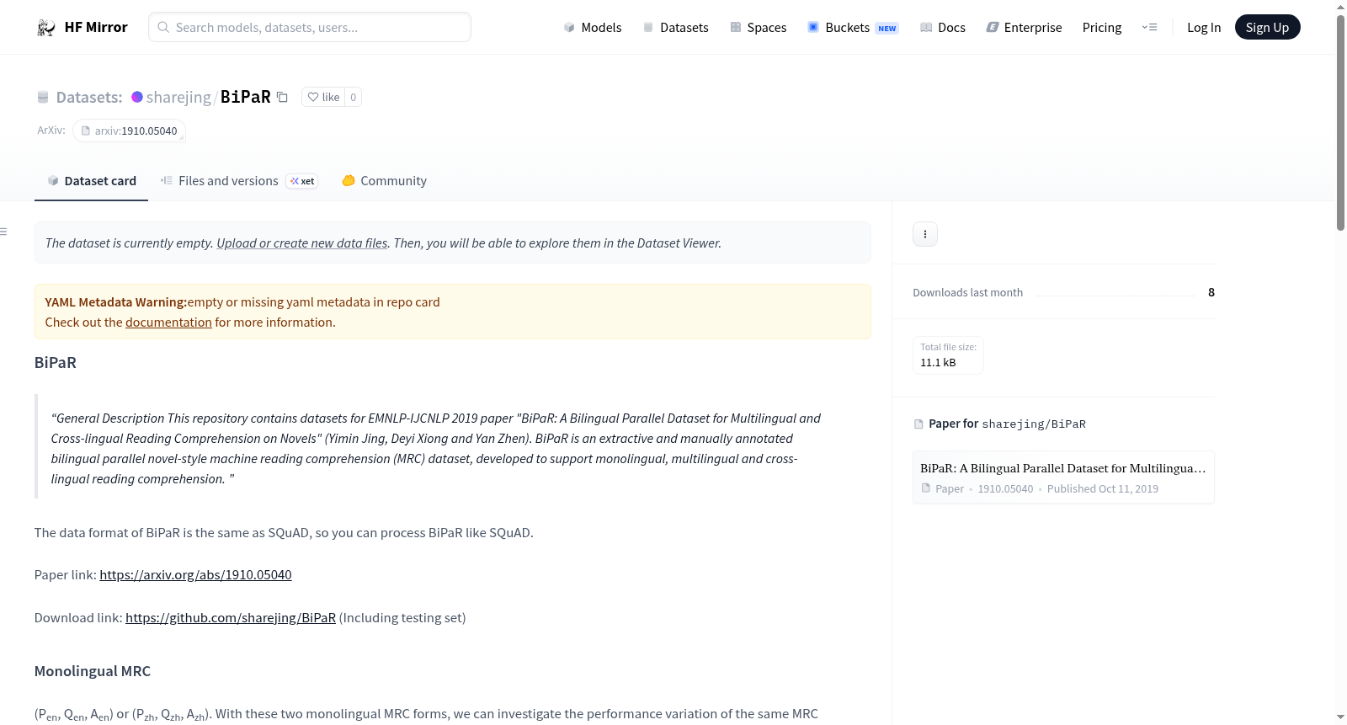Click the scrollbar up arrow
1347x725 pixels.
[x=1341, y=7]
